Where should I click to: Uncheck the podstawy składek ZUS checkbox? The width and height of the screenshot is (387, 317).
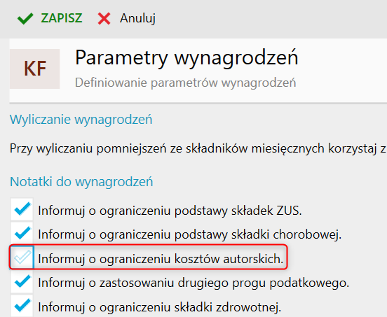pyautogui.click(x=22, y=209)
